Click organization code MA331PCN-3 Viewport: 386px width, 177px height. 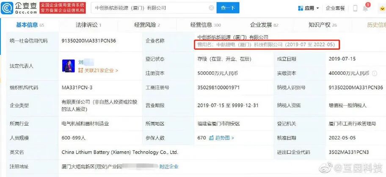[77, 87]
